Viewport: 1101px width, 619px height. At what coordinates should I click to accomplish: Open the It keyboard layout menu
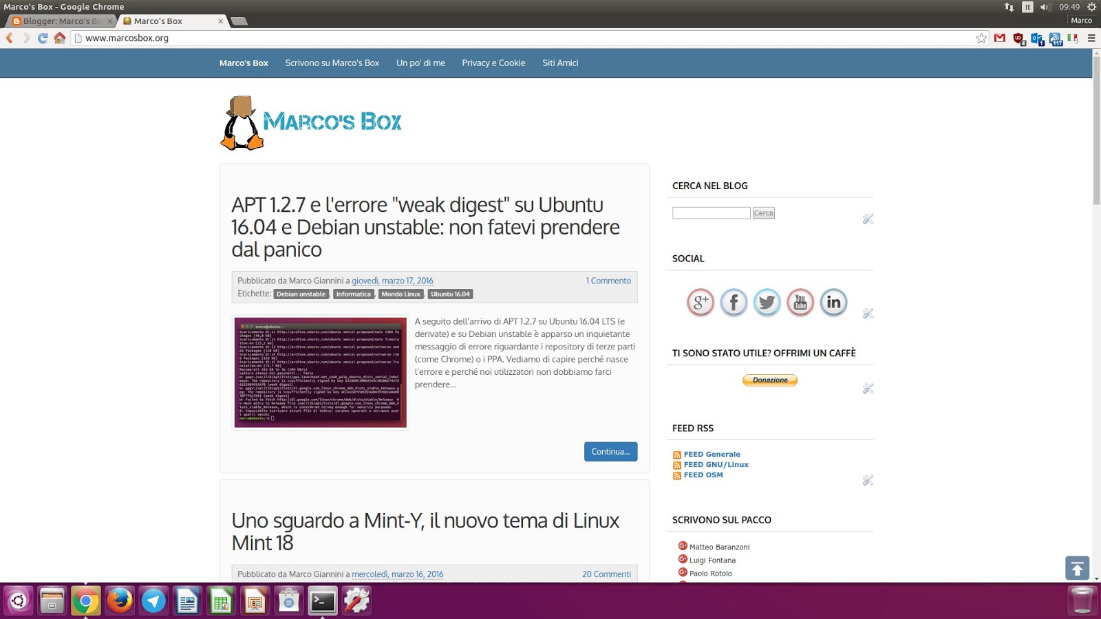click(x=1027, y=7)
